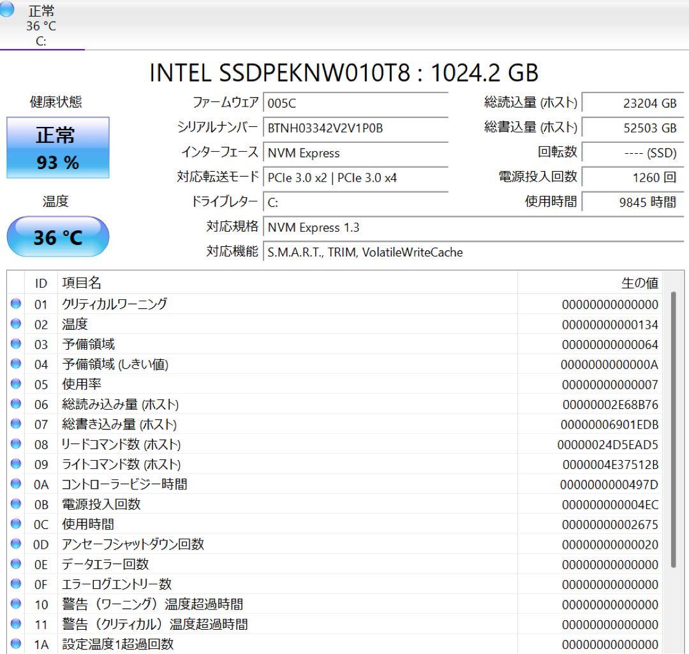The image size is (689, 654).
Task: Select the status dot for クリティカルワーニング
Action: coord(15,304)
